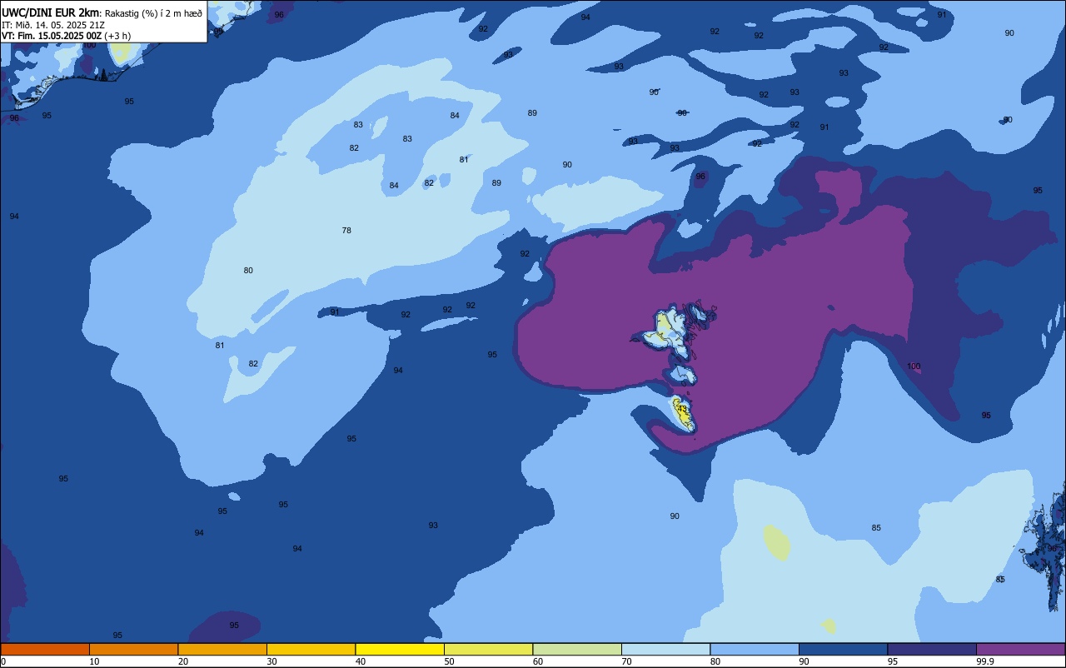The image size is (1066, 668).
Task: Select the legend tick label "60"
Action: click(x=538, y=661)
